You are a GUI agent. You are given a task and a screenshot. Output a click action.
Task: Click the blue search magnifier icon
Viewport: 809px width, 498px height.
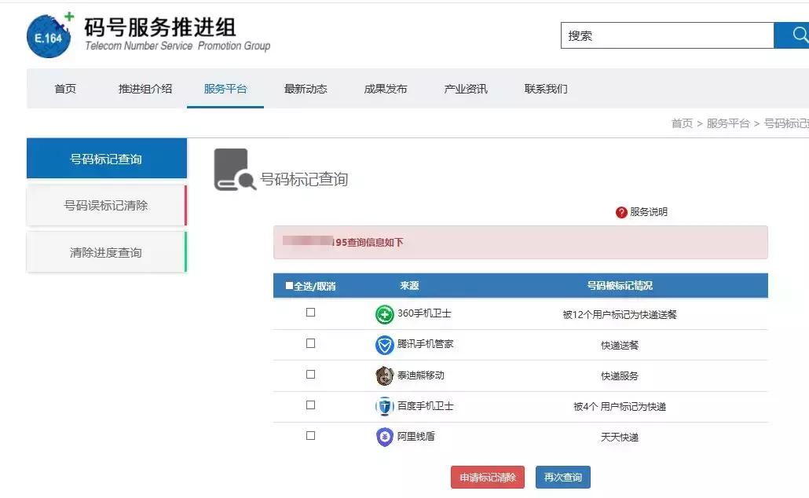tap(800, 35)
